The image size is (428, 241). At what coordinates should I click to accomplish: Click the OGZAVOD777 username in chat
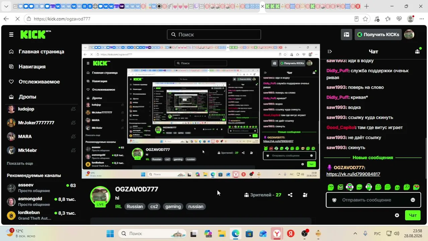click(x=349, y=167)
